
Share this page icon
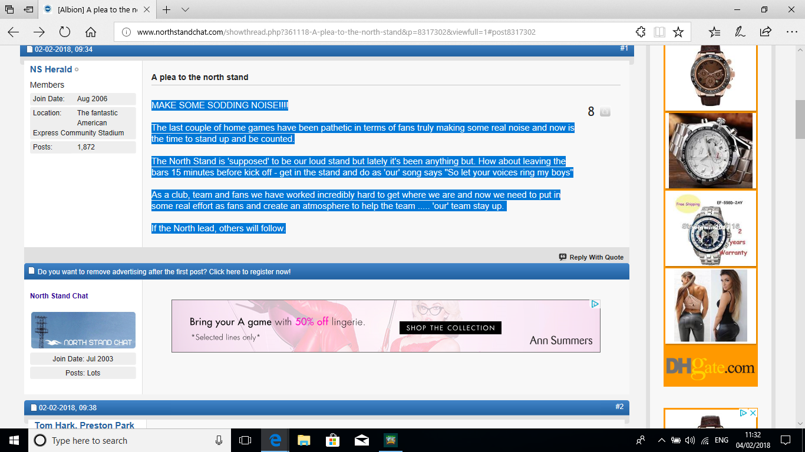point(766,32)
